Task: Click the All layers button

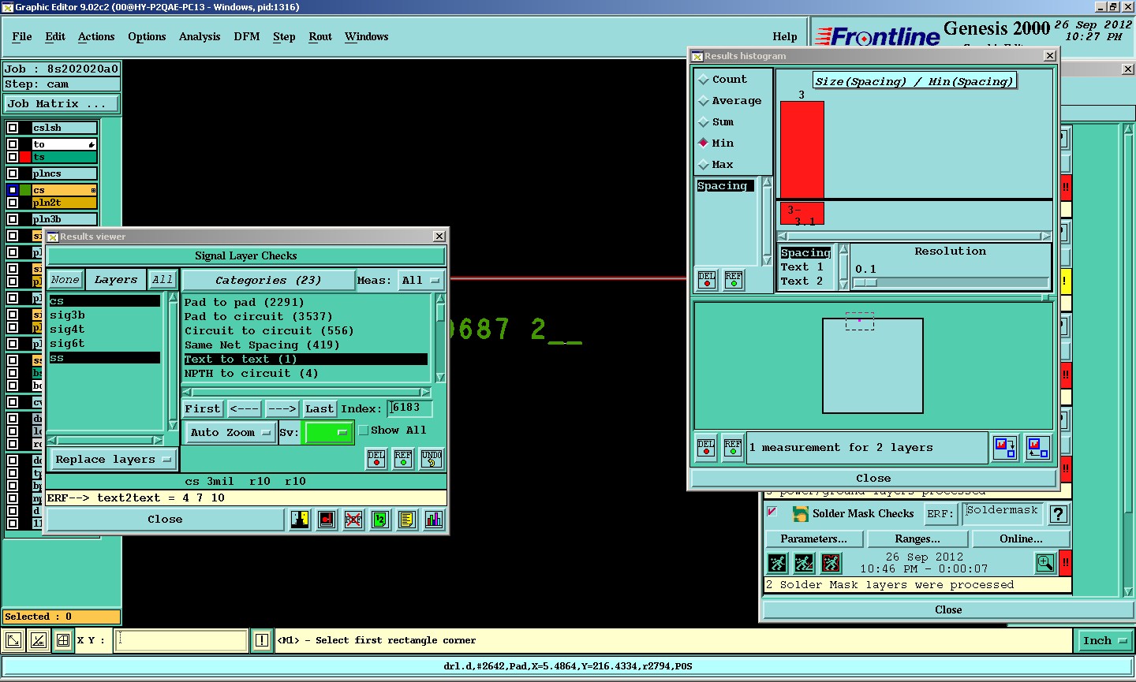Action: pos(163,280)
